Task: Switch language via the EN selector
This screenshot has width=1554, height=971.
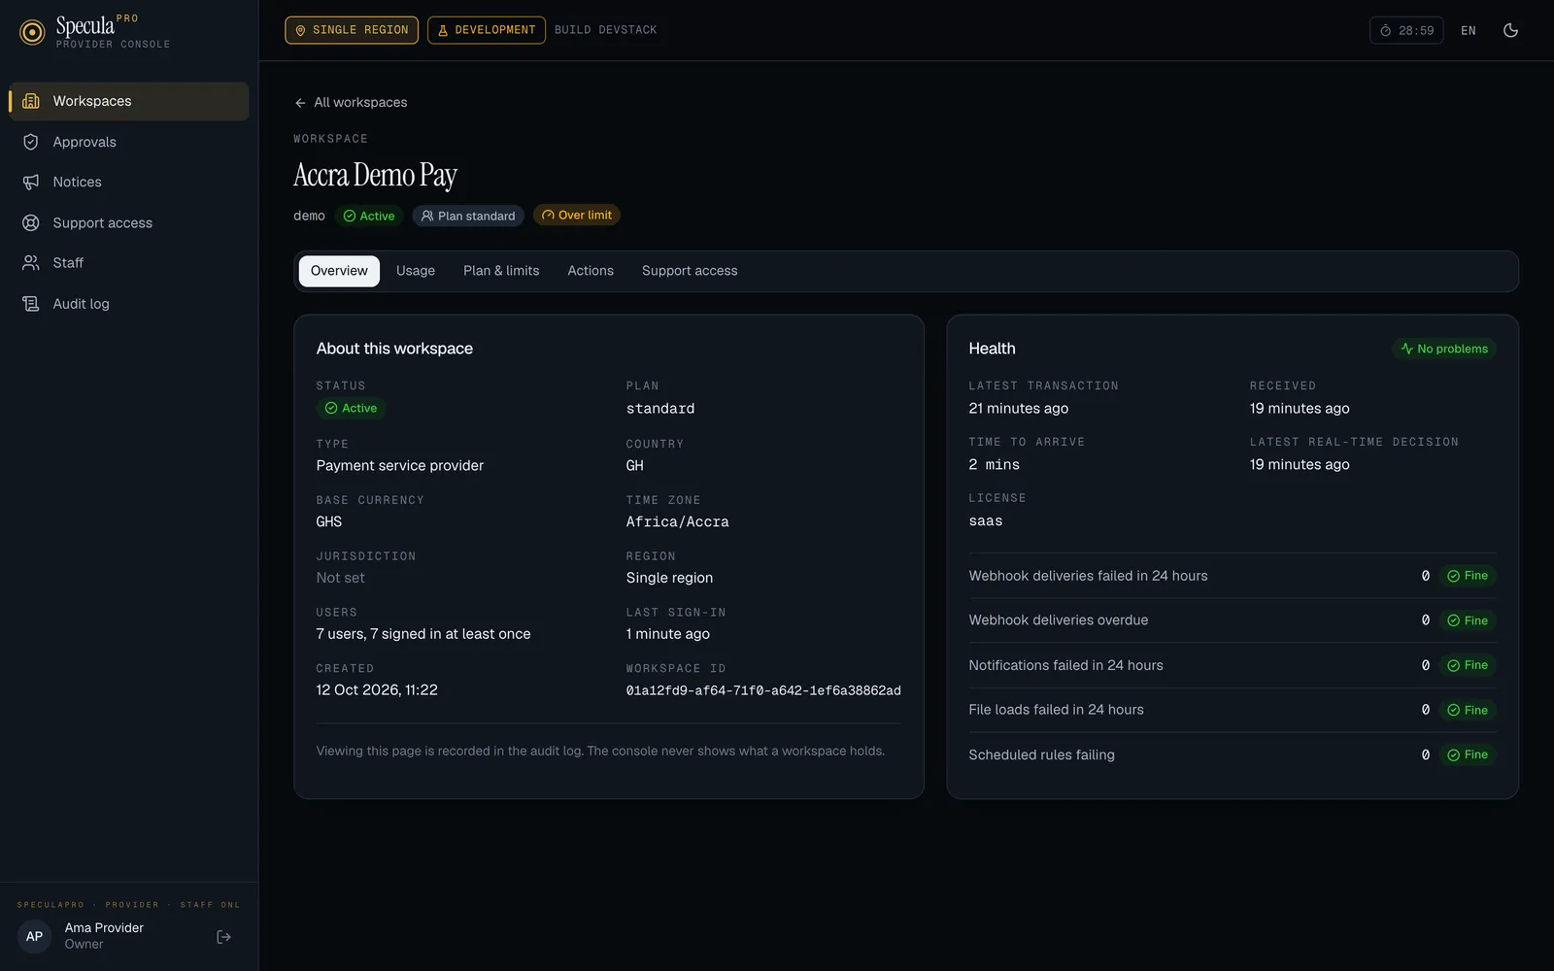Action: coord(1469,30)
